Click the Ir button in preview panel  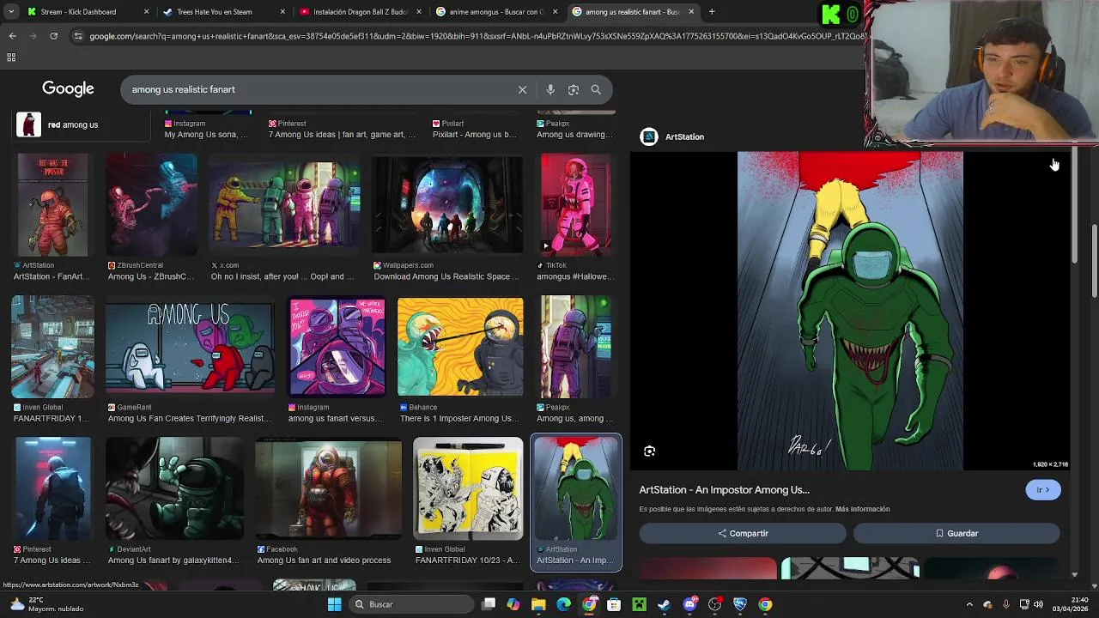(1043, 490)
